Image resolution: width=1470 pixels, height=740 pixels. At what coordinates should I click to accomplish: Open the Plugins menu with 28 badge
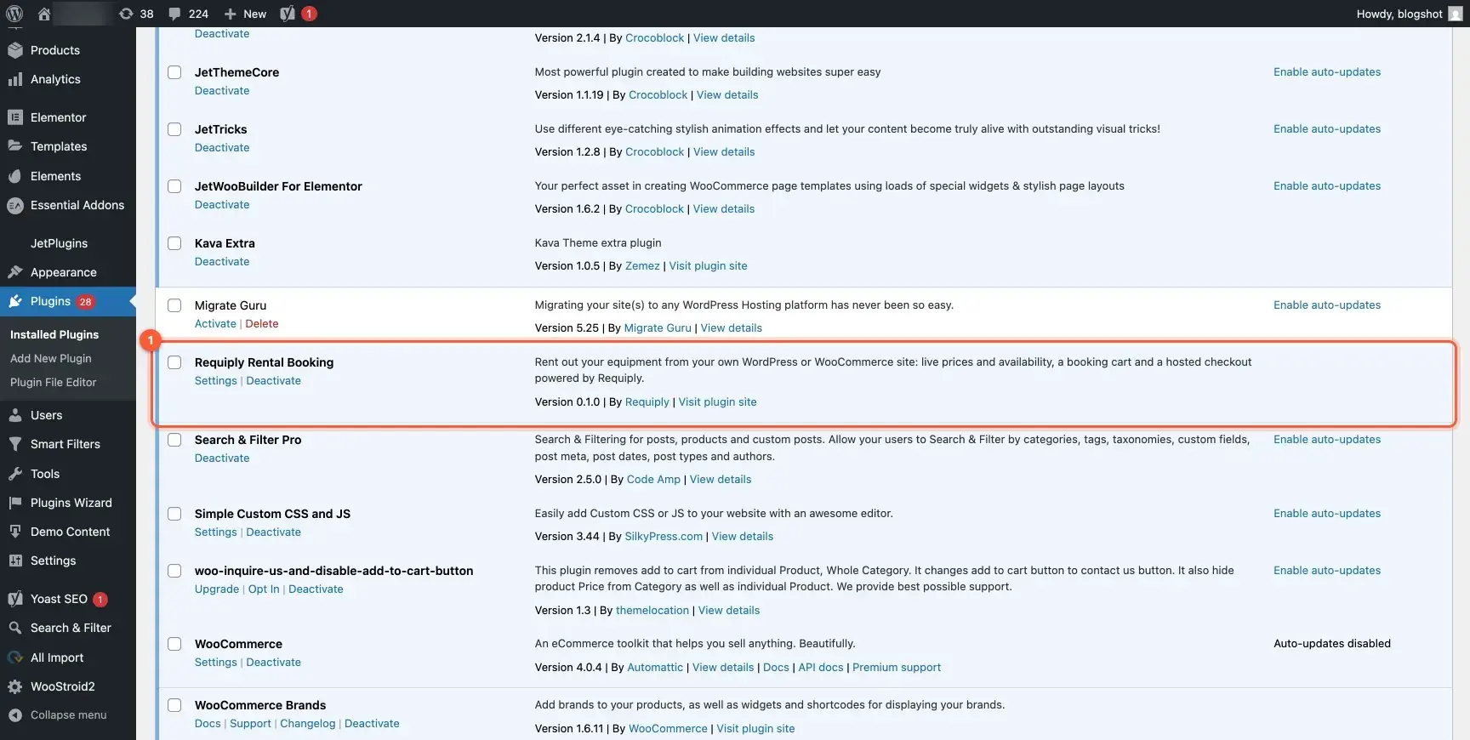coord(68,301)
